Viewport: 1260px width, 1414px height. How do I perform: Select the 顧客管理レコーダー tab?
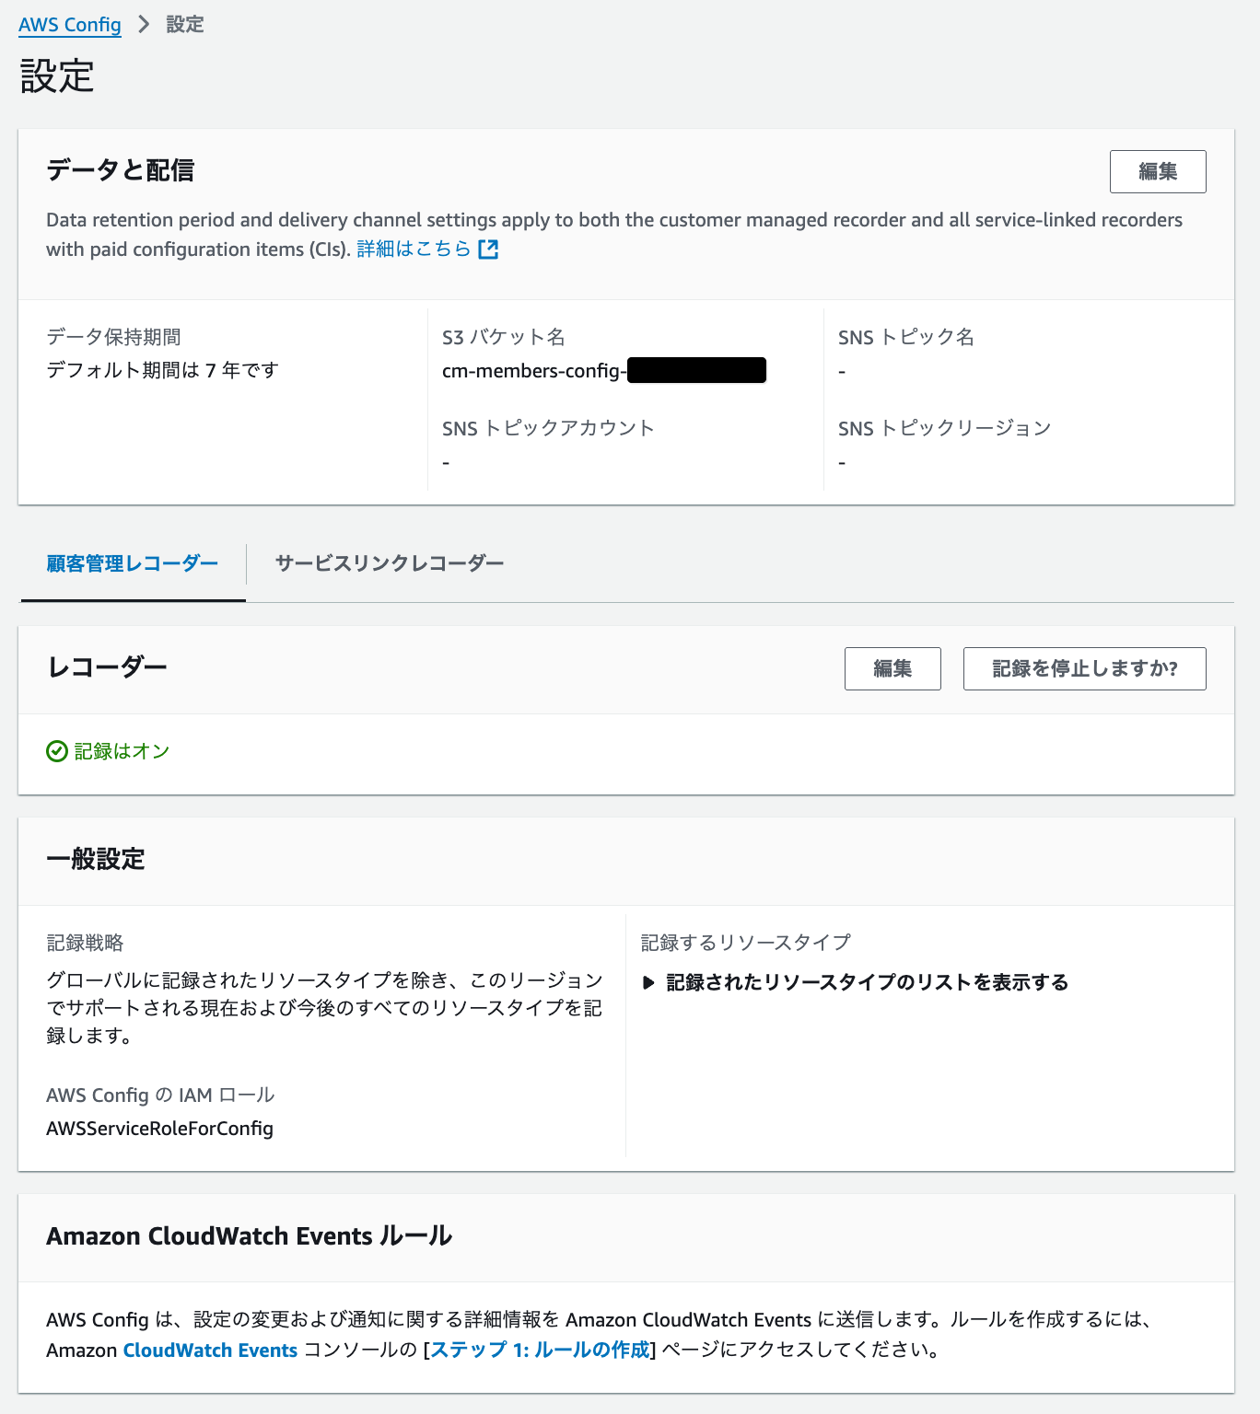132,563
